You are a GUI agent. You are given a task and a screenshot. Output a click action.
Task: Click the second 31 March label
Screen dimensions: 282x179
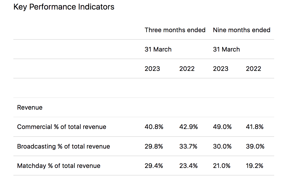click(x=227, y=49)
